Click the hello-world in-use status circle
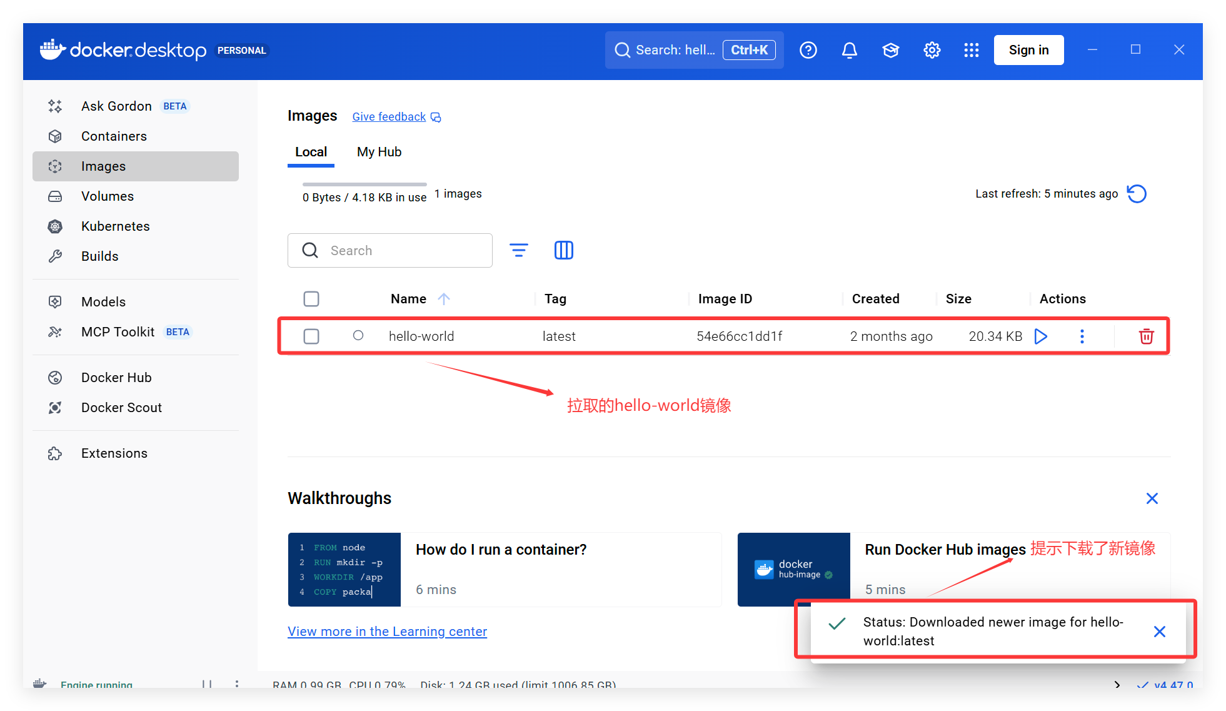Image resolution: width=1226 pixels, height=711 pixels. point(358,336)
